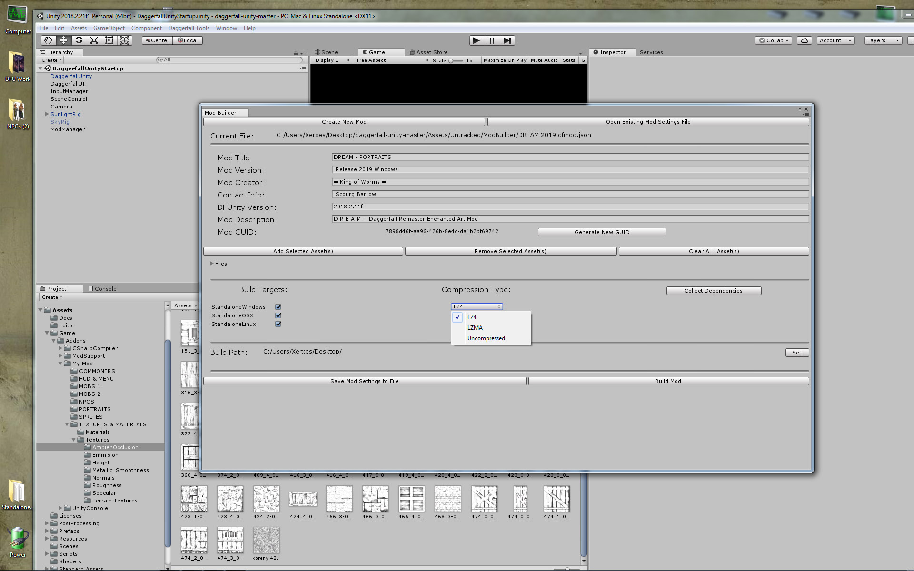Click the Create New Mod button
The width and height of the screenshot is (914, 571).
(x=344, y=122)
